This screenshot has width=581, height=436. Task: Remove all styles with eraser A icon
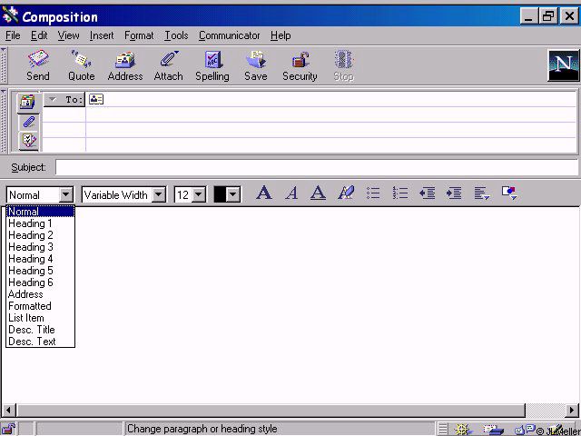click(x=346, y=193)
